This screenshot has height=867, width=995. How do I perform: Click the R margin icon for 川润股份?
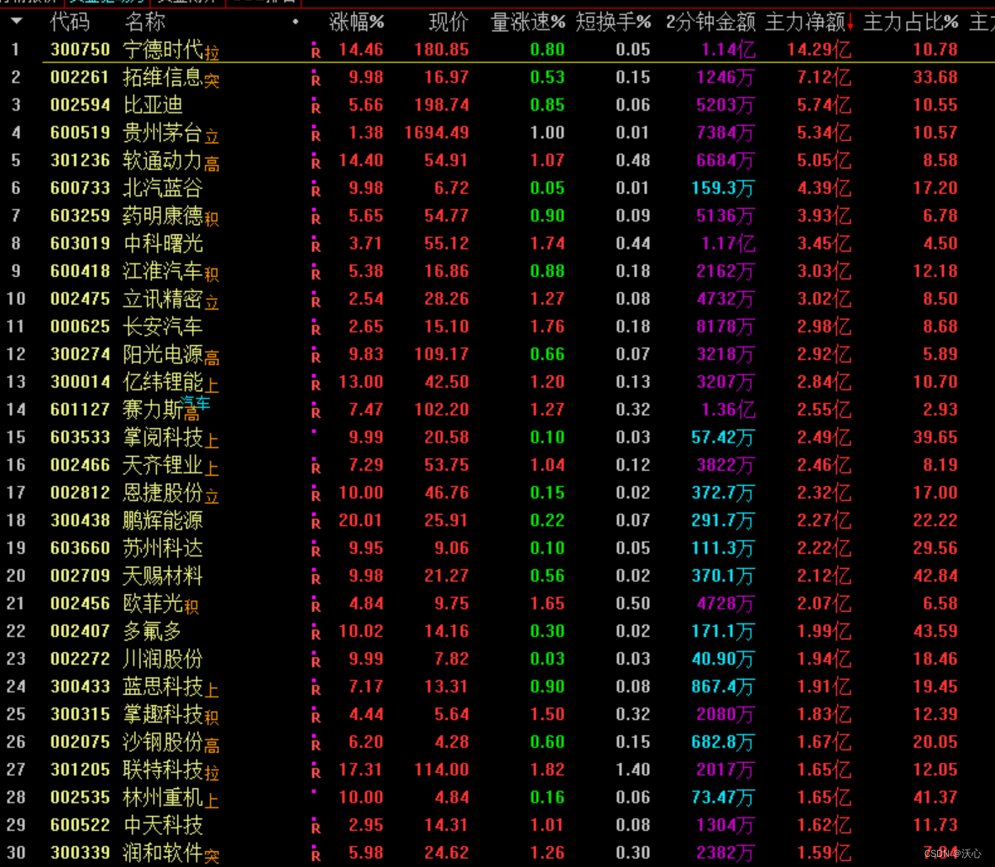pos(316,661)
